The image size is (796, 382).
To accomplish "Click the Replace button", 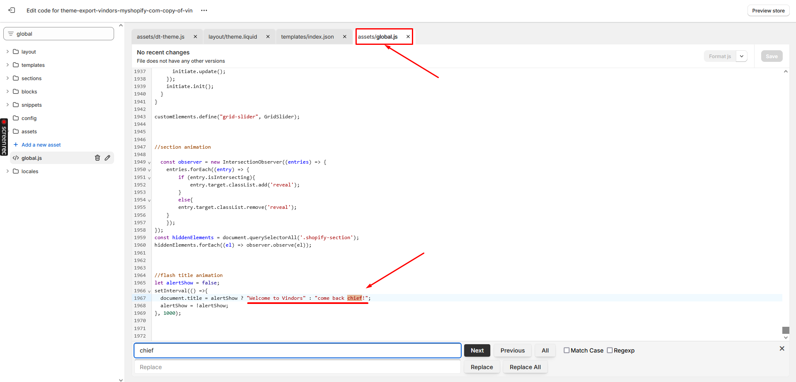I will [482, 367].
